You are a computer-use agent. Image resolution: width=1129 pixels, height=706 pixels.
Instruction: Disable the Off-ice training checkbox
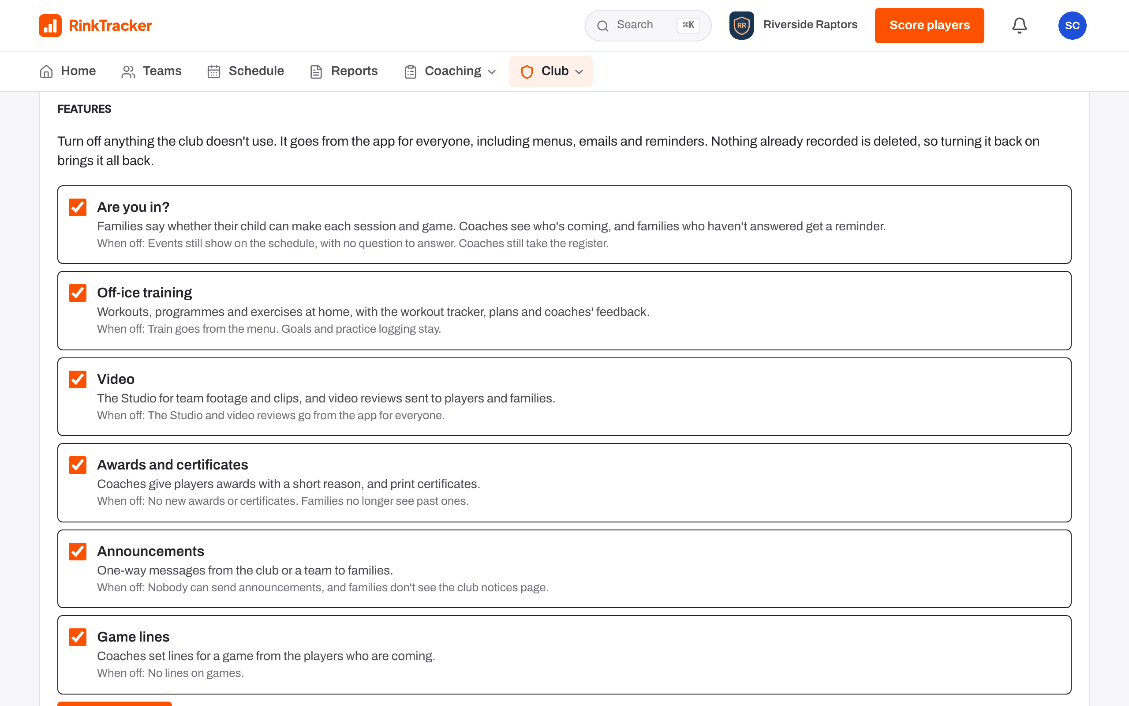click(x=78, y=293)
